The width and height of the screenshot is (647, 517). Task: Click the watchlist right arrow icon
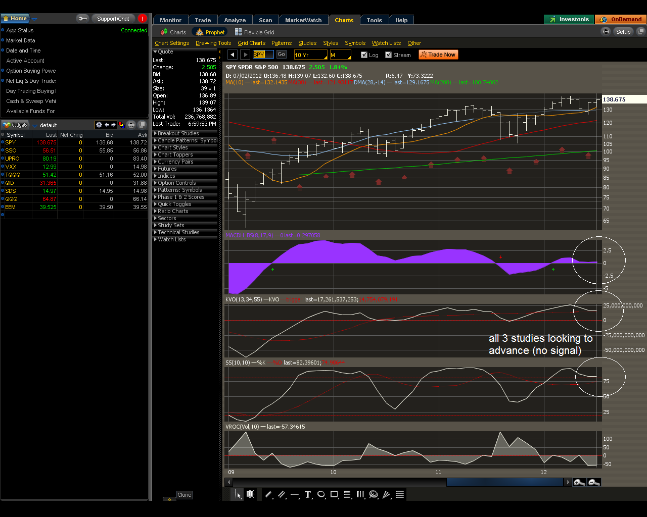click(x=113, y=125)
